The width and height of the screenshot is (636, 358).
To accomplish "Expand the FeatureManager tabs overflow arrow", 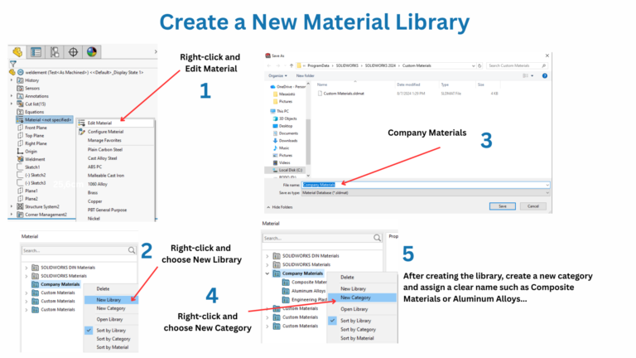I will (156, 52).
